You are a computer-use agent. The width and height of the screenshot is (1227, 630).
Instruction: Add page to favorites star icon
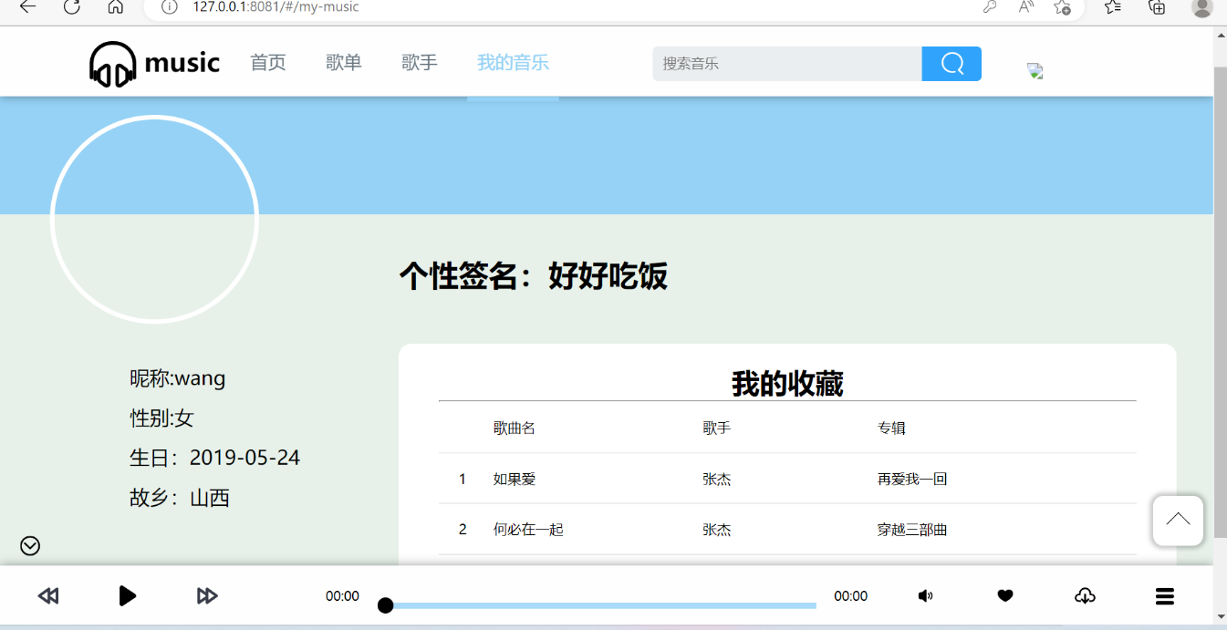[1062, 7]
